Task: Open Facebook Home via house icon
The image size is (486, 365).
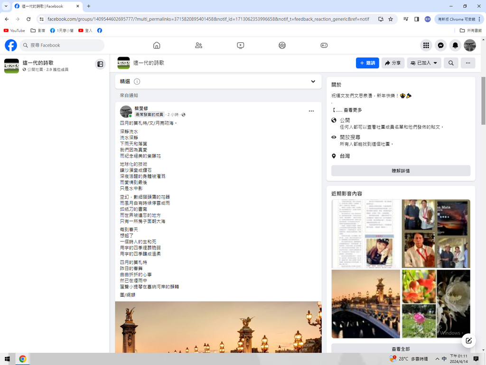Action: pyautogui.click(x=157, y=45)
